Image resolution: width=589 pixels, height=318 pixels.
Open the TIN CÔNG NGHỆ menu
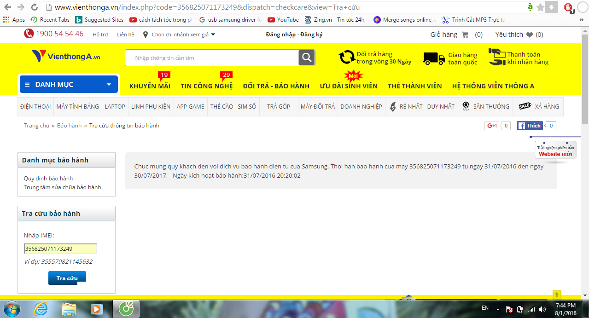point(207,86)
